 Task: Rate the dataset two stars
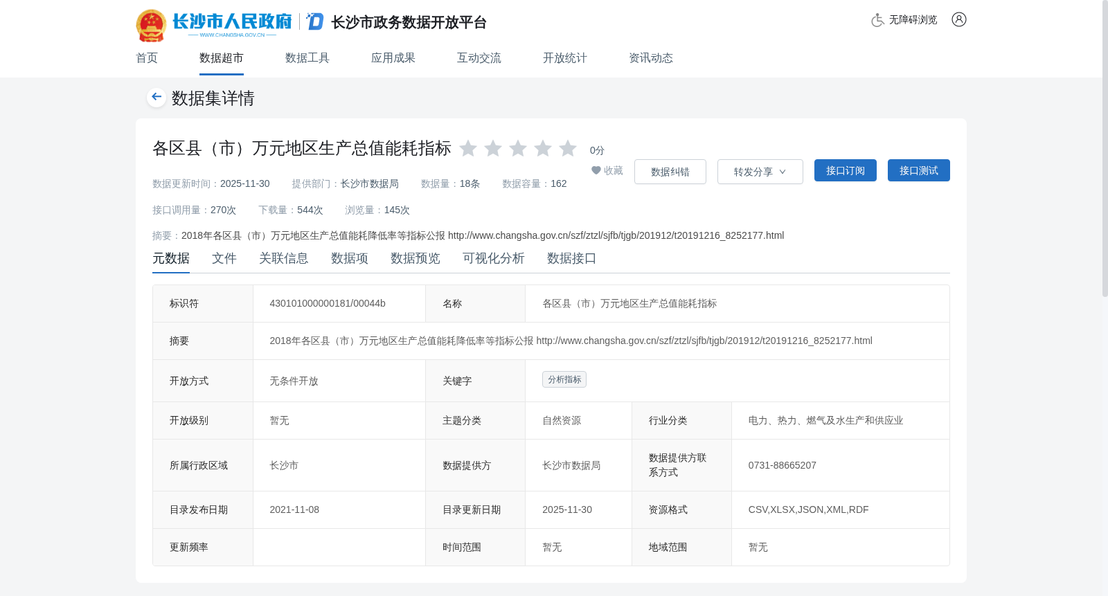493,148
